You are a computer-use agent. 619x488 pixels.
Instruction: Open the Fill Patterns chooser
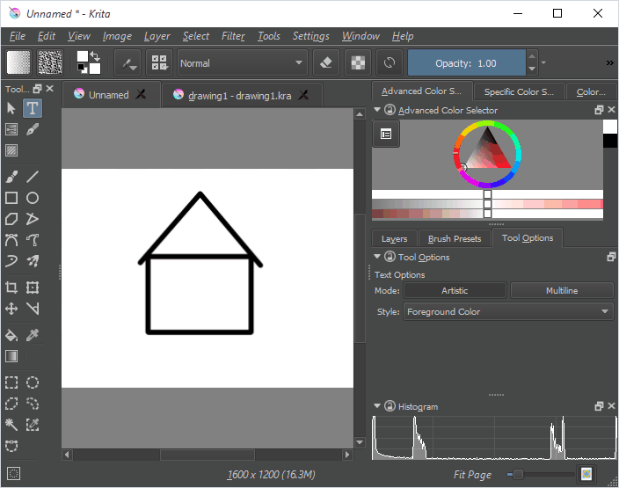(x=50, y=62)
